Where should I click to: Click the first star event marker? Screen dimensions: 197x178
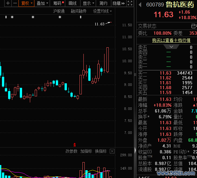pos(12,17)
